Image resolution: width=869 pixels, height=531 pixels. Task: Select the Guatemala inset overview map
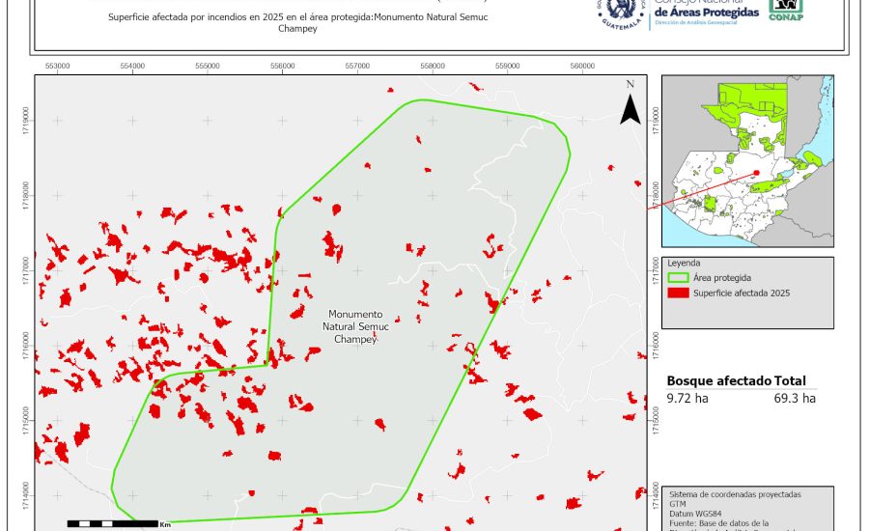pyautogui.click(x=746, y=161)
